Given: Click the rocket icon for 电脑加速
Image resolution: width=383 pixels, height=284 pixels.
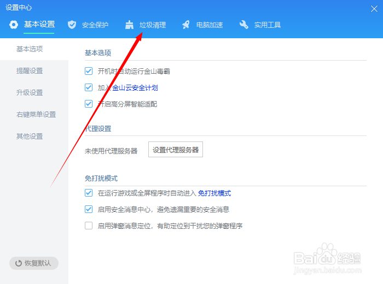Looking at the screenshot, I should (x=186, y=25).
